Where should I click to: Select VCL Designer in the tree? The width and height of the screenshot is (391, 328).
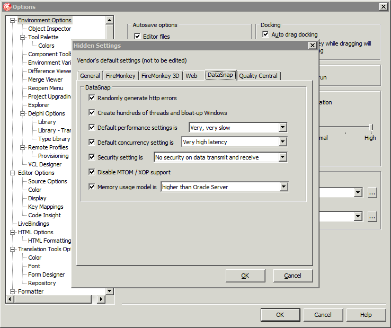[45, 164]
